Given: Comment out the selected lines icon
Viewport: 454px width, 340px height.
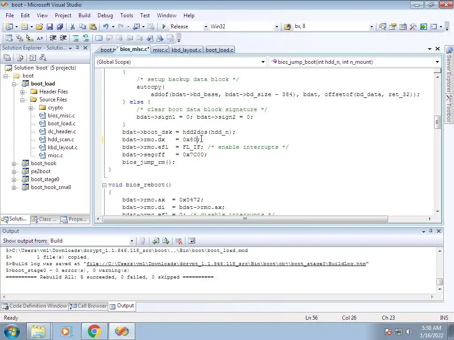Looking at the screenshot, I should point(75,38).
